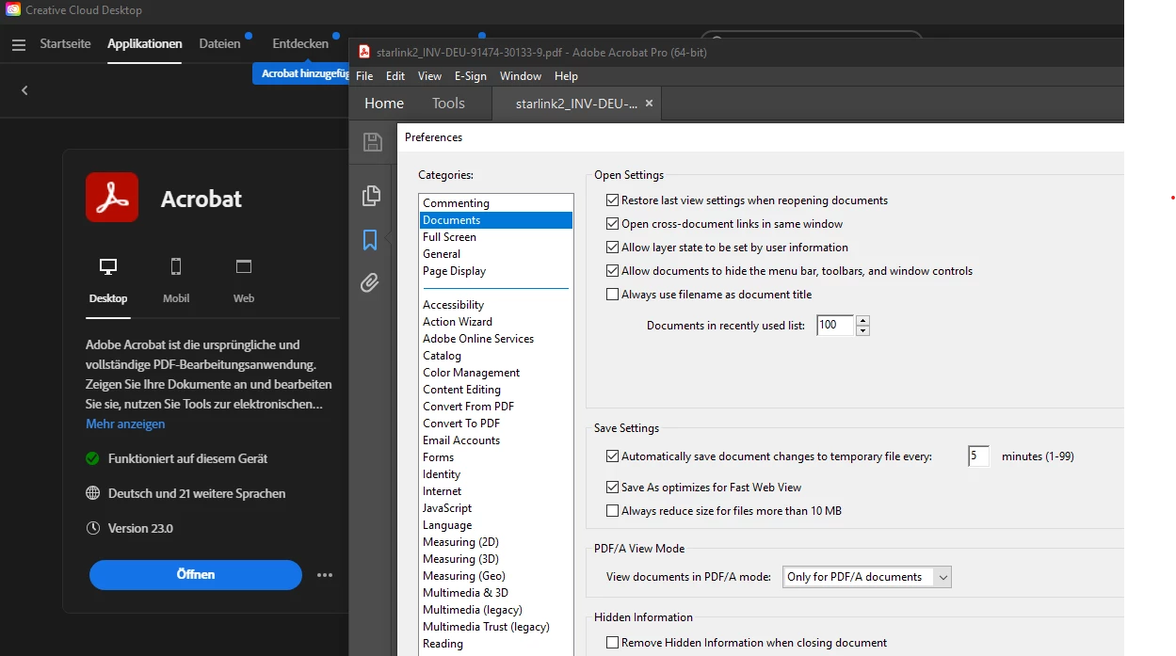Enable Always reduce size for files over 10 MB

coord(613,511)
